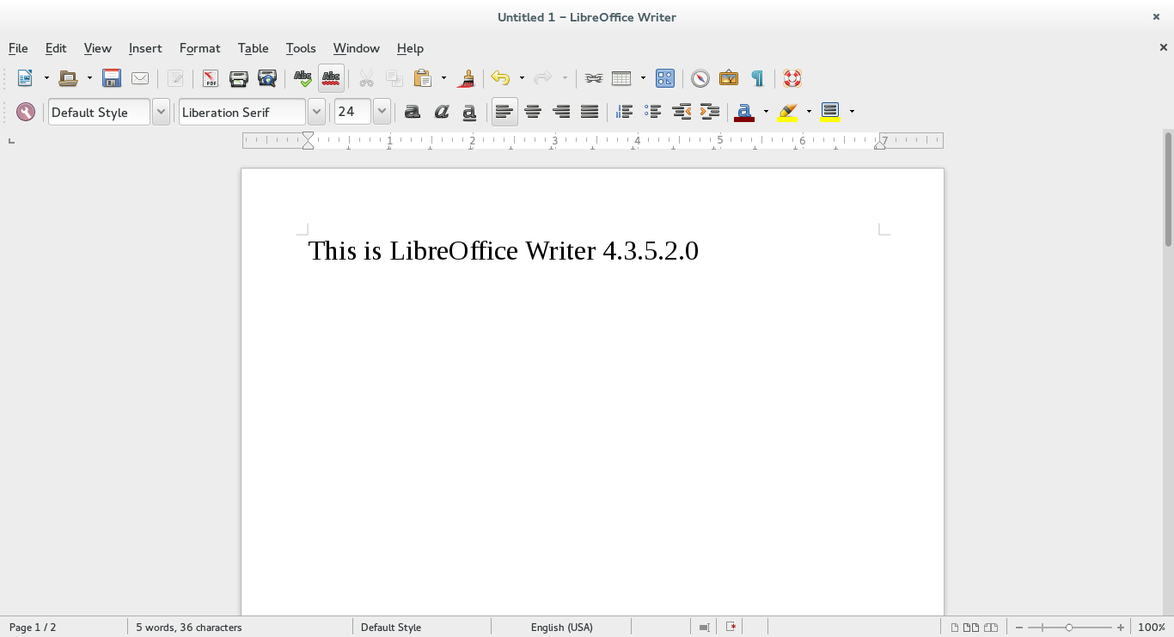Toggle underline formatting
The width and height of the screenshot is (1174, 637).
click(x=469, y=112)
